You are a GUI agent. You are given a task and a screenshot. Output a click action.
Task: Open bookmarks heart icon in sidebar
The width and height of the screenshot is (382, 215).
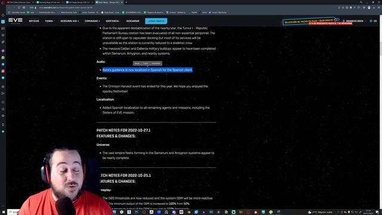click(x=3, y=102)
